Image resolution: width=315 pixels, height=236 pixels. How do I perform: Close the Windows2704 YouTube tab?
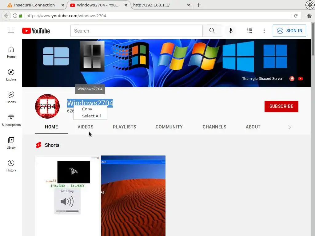[x=126, y=5]
